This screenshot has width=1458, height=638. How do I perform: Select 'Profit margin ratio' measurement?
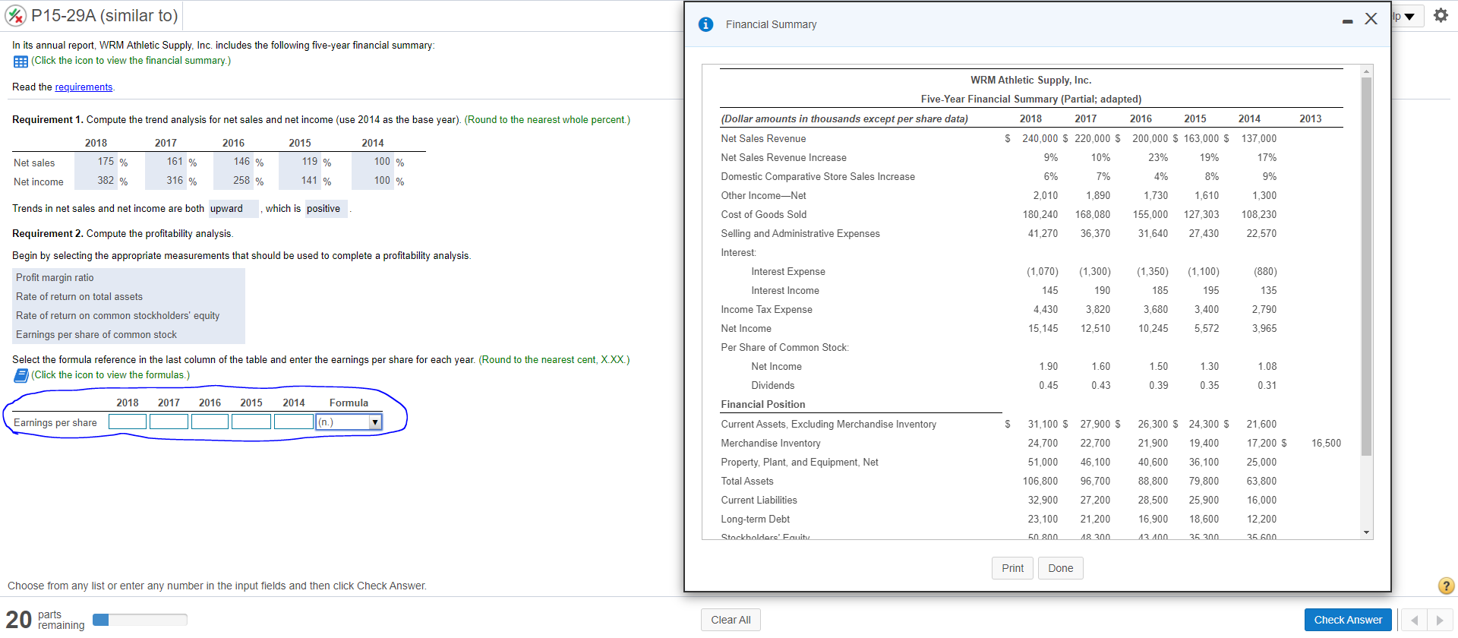tap(55, 278)
